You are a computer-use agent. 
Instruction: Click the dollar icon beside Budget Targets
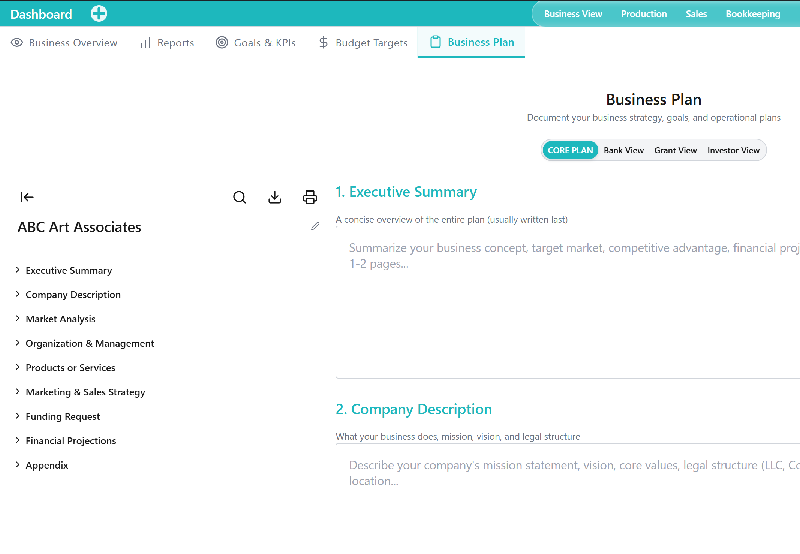coord(324,42)
